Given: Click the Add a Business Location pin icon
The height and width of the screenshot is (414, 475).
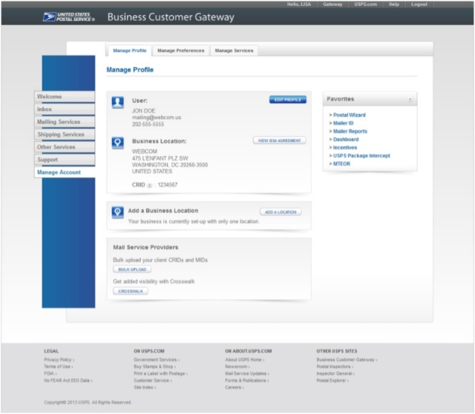Looking at the screenshot, I should pyautogui.click(x=117, y=212).
